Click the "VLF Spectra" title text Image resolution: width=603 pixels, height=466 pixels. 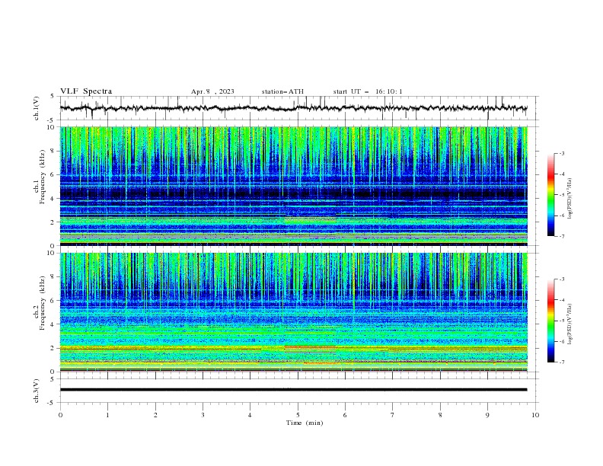tap(86, 91)
